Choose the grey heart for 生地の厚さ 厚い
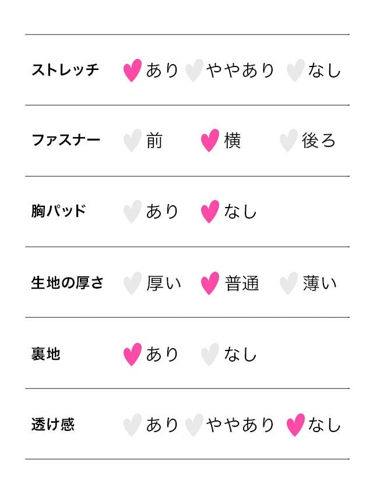373x498 pixels. click(x=133, y=283)
